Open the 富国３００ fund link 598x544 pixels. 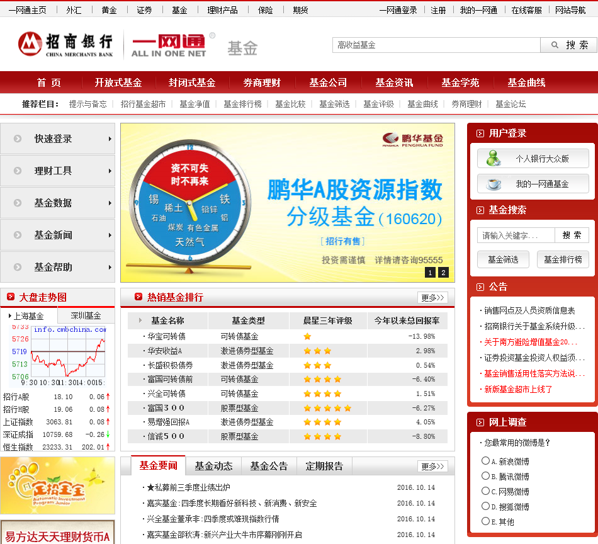tap(166, 408)
